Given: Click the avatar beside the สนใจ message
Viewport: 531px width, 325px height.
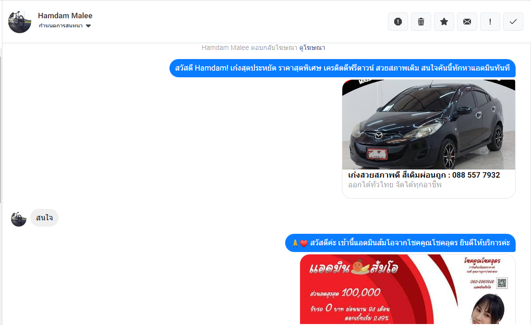Looking at the screenshot, I should pos(19,219).
